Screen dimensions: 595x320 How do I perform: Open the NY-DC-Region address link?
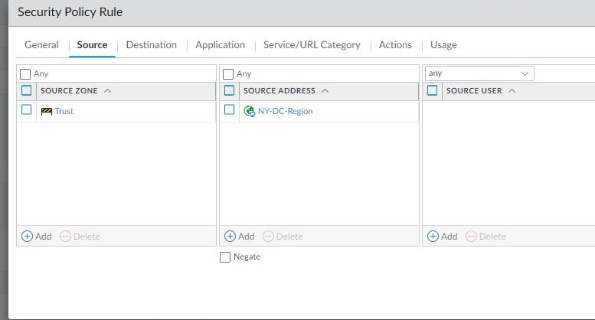point(285,111)
